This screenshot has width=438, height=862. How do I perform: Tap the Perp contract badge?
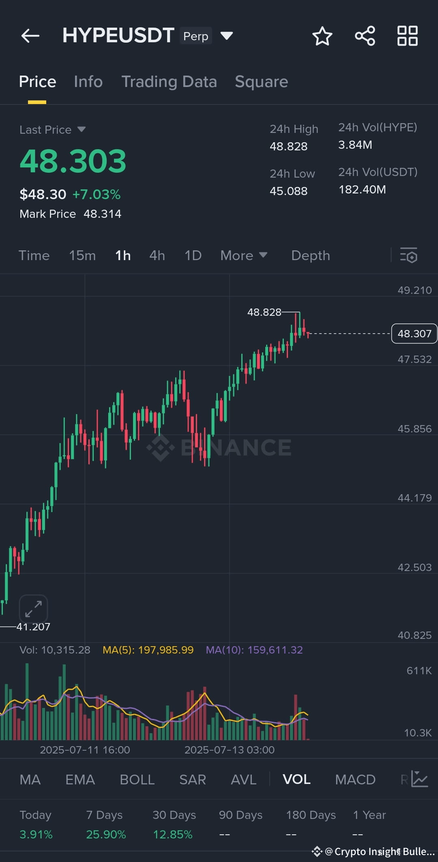tap(196, 36)
